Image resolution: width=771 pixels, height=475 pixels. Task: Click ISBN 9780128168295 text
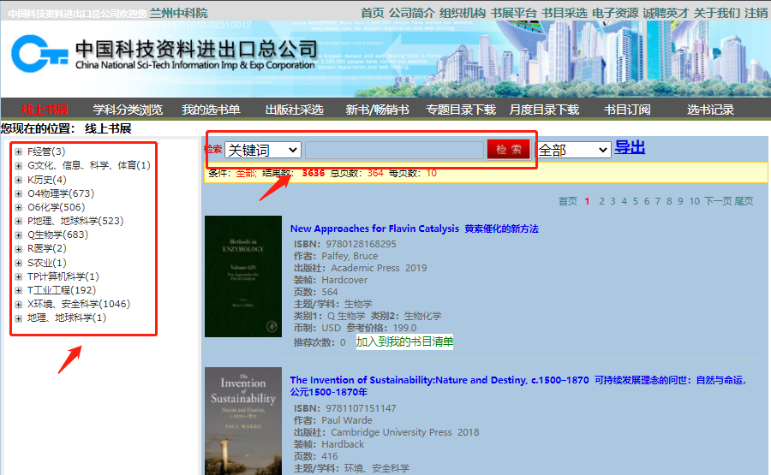(361, 244)
